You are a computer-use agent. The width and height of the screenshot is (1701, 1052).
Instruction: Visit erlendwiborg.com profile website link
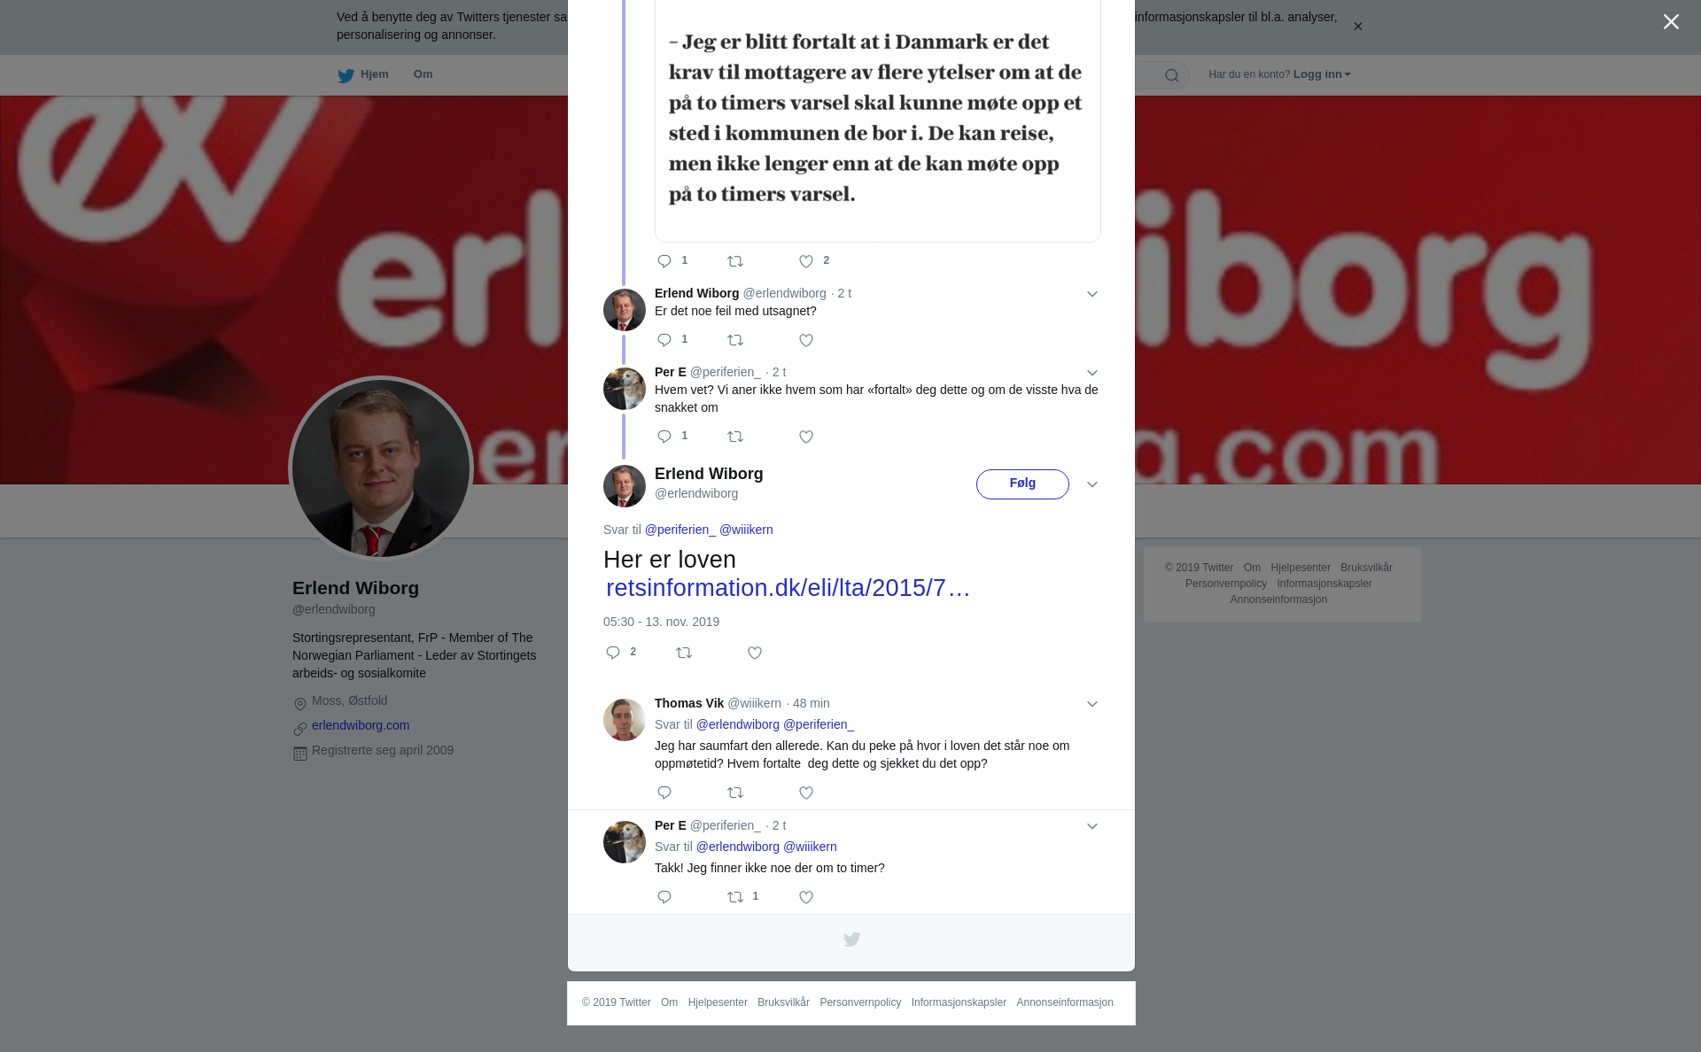tap(361, 725)
